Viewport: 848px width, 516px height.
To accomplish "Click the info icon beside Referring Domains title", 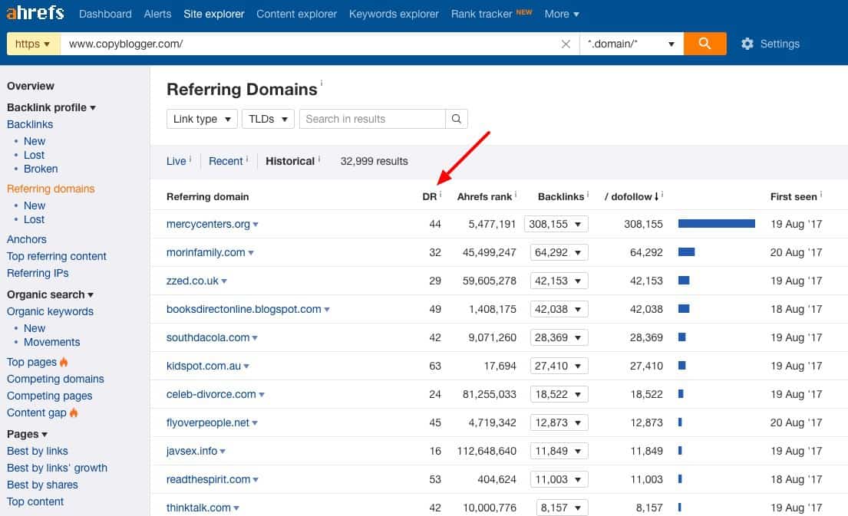I will click(322, 84).
